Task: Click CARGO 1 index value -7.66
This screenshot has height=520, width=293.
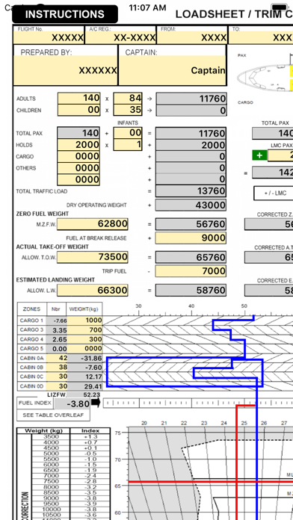Action: [57, 321]
